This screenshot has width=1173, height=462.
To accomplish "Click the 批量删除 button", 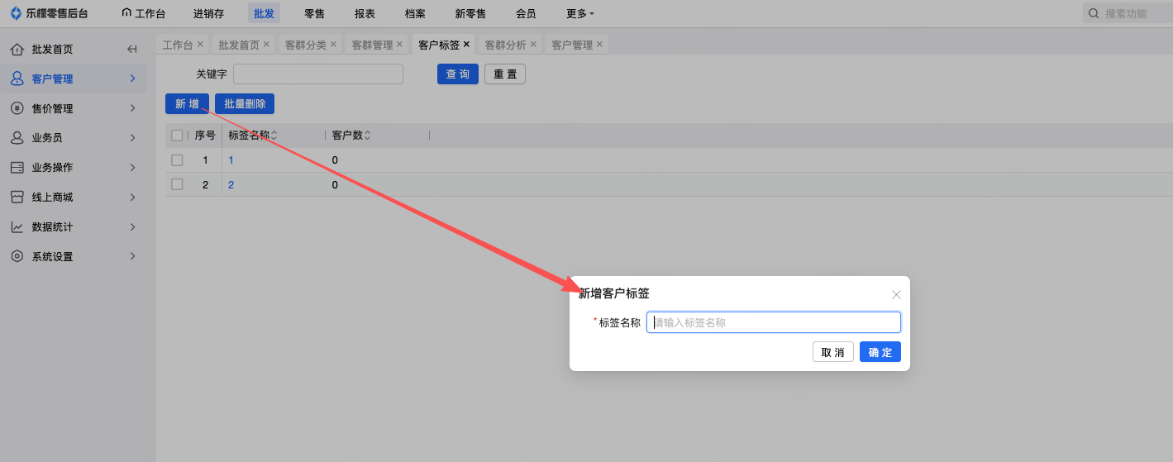I will tap(245, 104).
